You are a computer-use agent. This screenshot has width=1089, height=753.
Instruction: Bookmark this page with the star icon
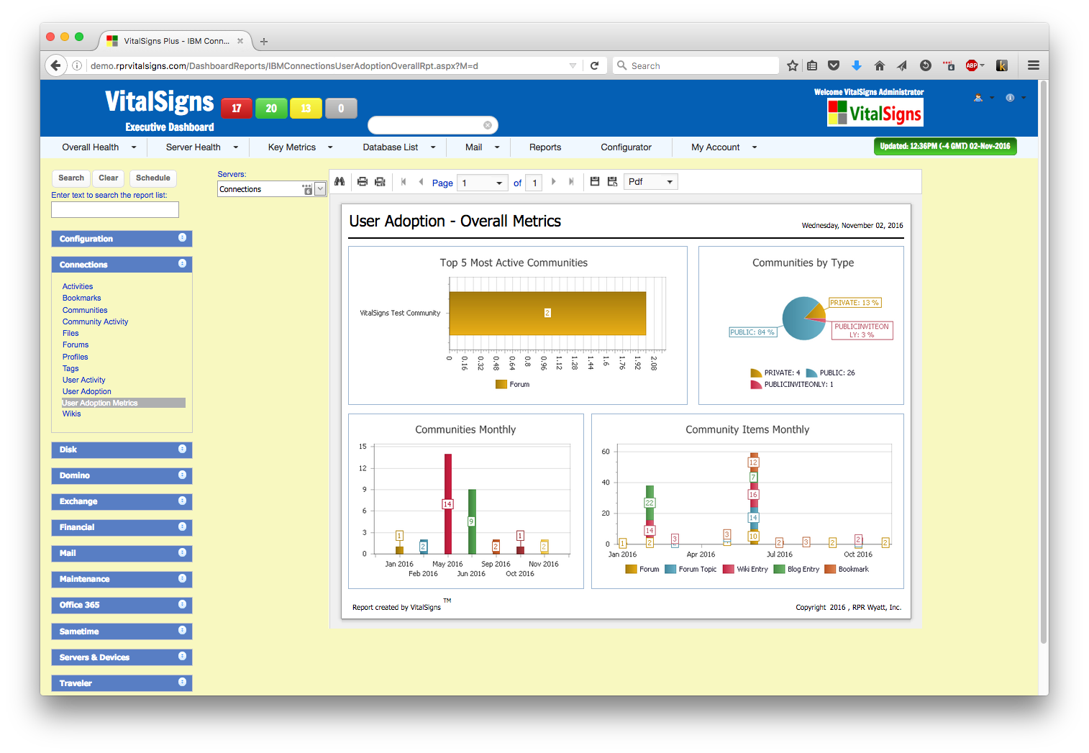793,65
